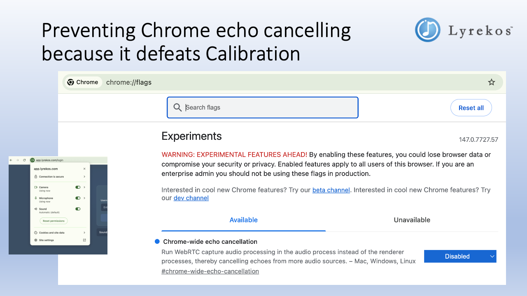The height and width of the screenshot is (296, 527).
Task: Open the beta channel link
Action: 331,190
